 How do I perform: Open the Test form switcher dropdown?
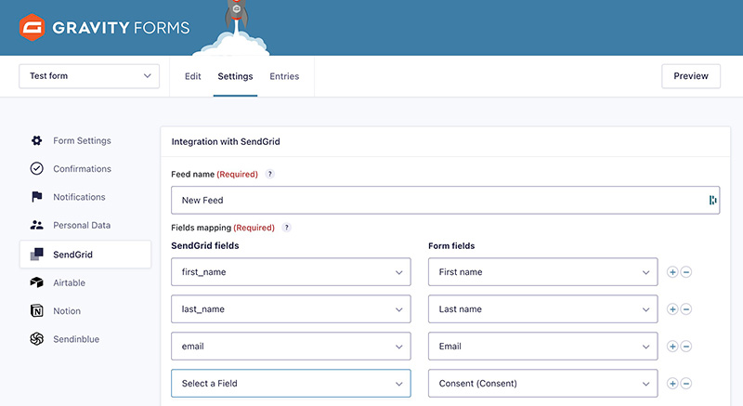pos(89,76)
